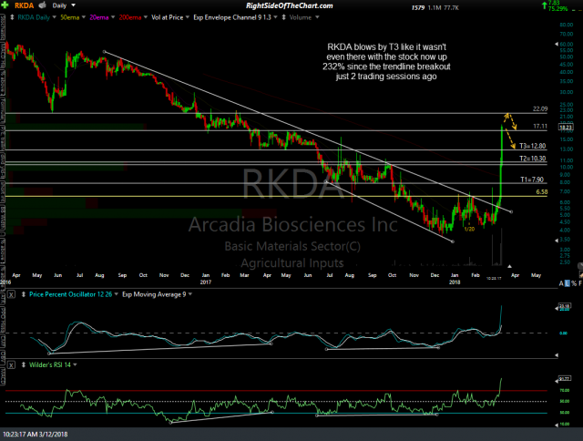
Task: Click the 18.23 current price bubble
Action: (566, 128)
